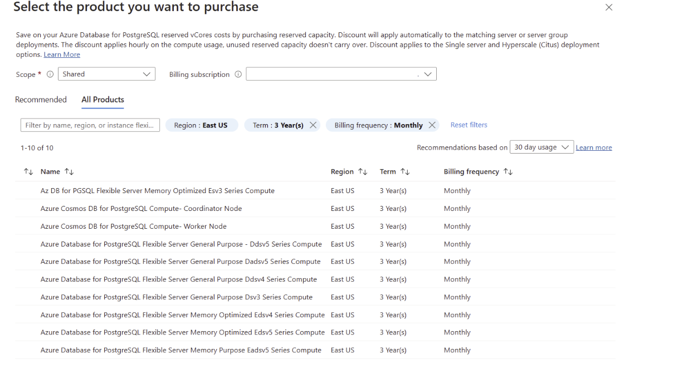This screenshot has width=693, height=389.
Task: Click the info icon beside Billing subscription
Action: pos(238,73)
